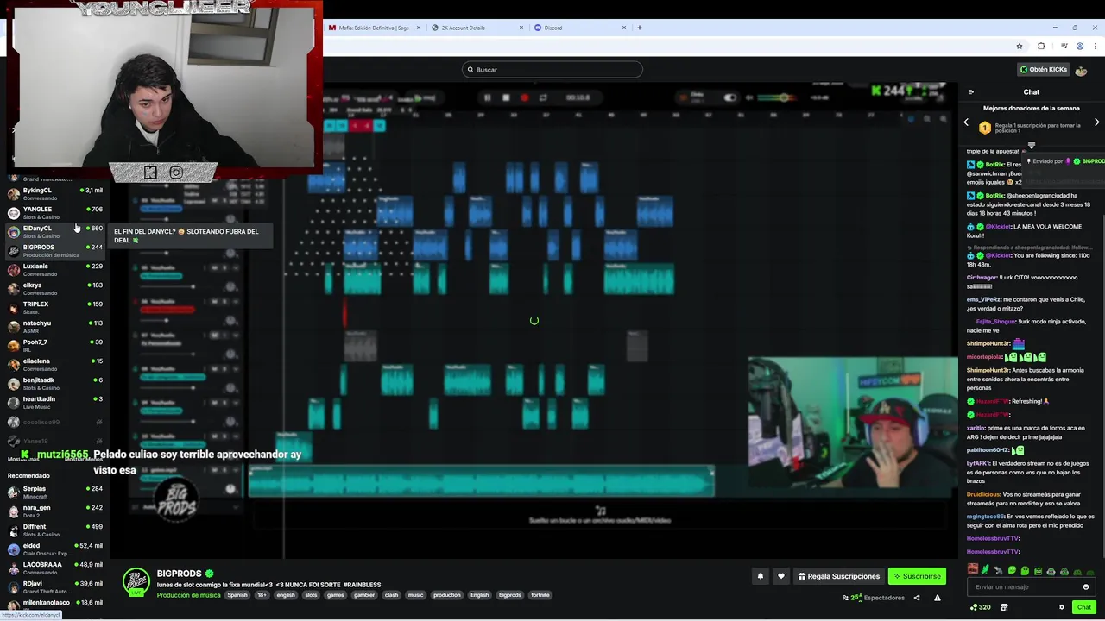Close the Mafia: Edición Definitiva tab

[x=419, y=28]
